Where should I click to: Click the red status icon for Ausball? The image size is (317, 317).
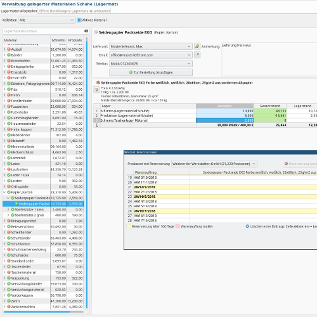[9, 49]
